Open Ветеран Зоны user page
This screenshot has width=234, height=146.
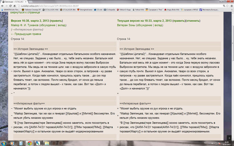[126, 25]
